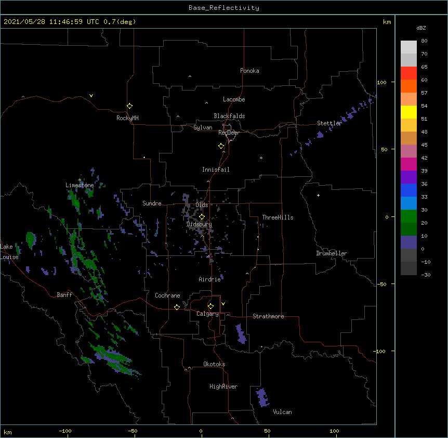
Task: Click the 2021/05/28 11:46:59 UTC timestamp
Action: click(x=51, y=22)
